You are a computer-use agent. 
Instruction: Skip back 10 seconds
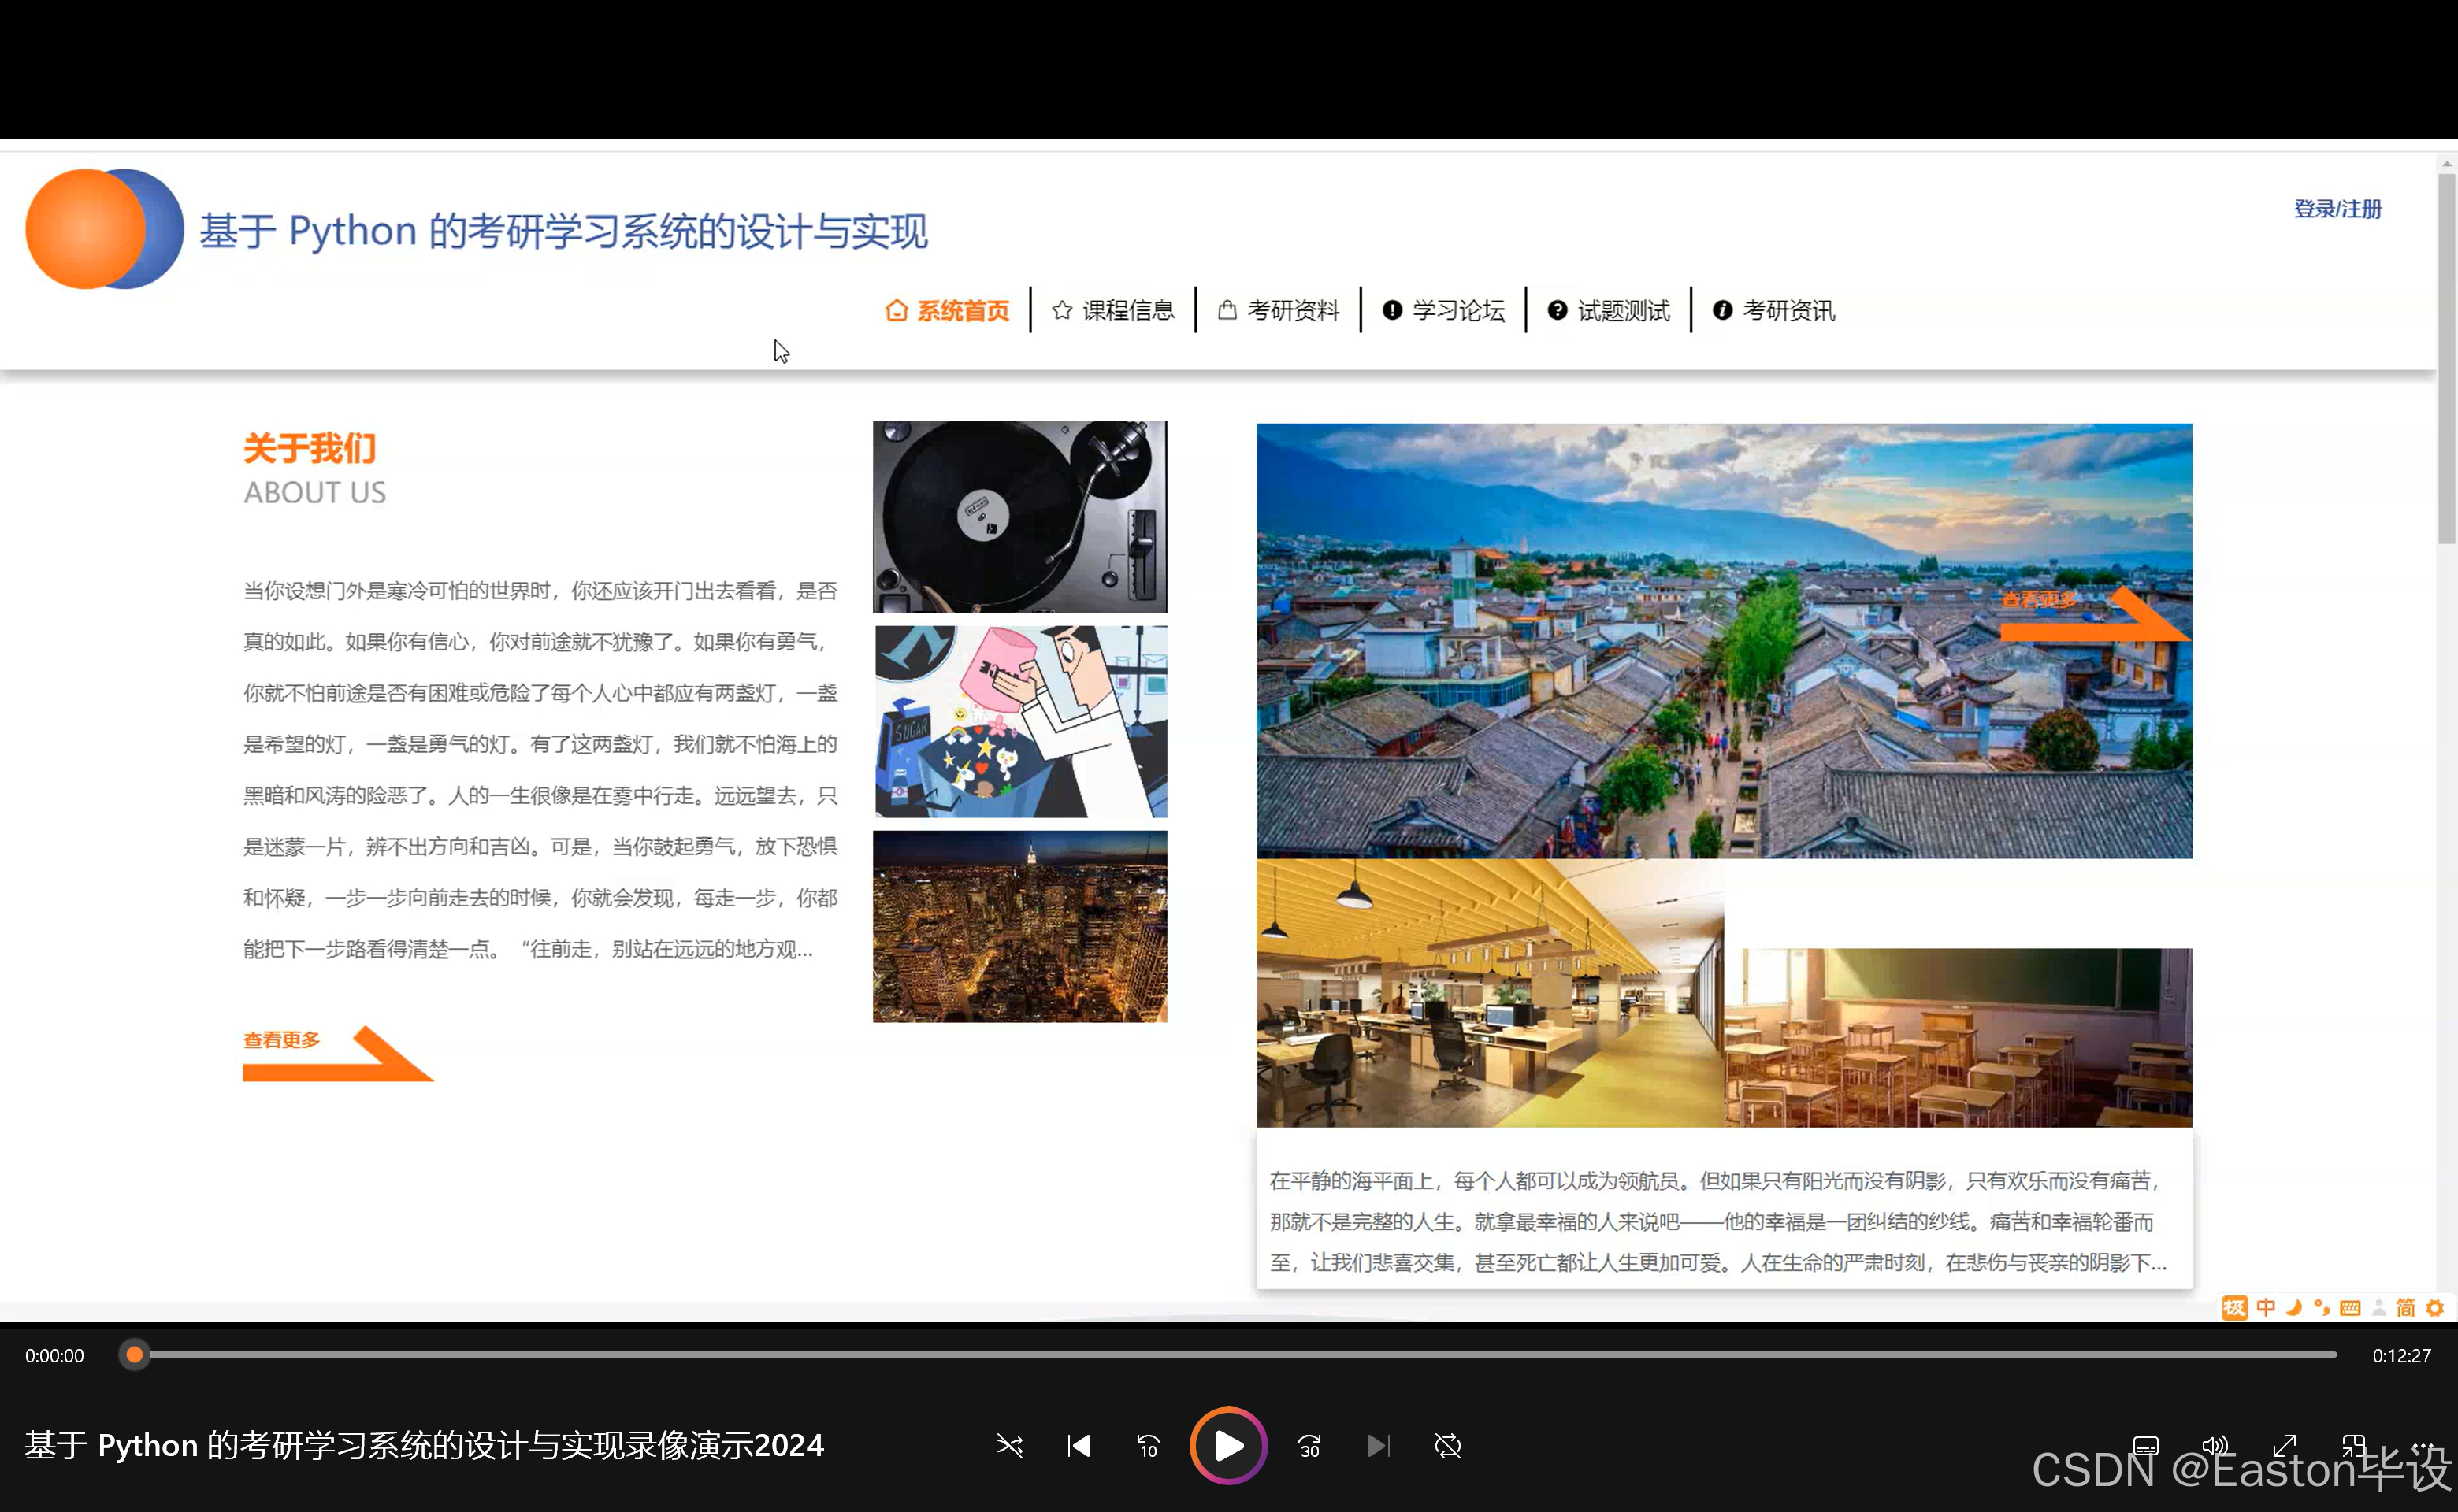(1148, 1446)
